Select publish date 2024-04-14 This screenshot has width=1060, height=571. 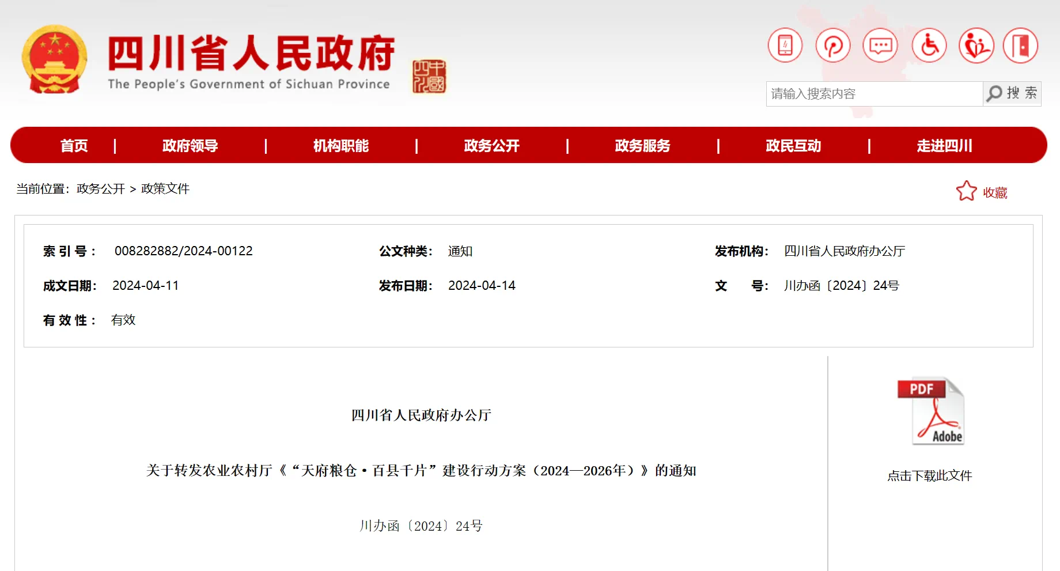click(x=482, y=286)
